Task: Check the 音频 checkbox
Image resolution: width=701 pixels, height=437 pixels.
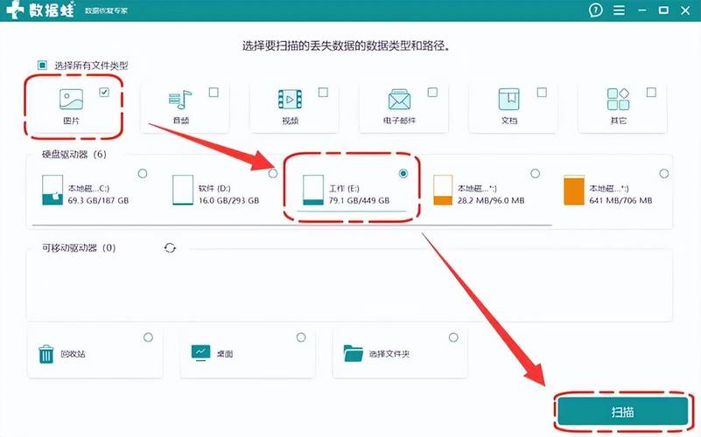Action: click(214, 93)
